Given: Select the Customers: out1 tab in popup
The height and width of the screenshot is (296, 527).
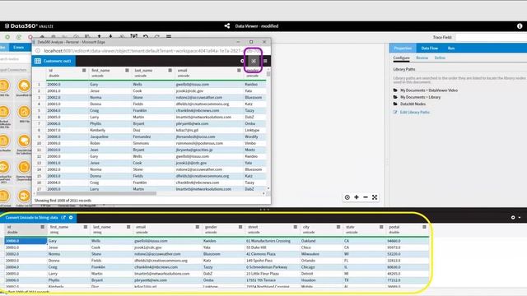Looking at the screenshot, I should 54,61.
